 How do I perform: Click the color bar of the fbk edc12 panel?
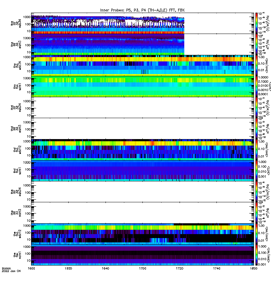(x=257, y=234)
